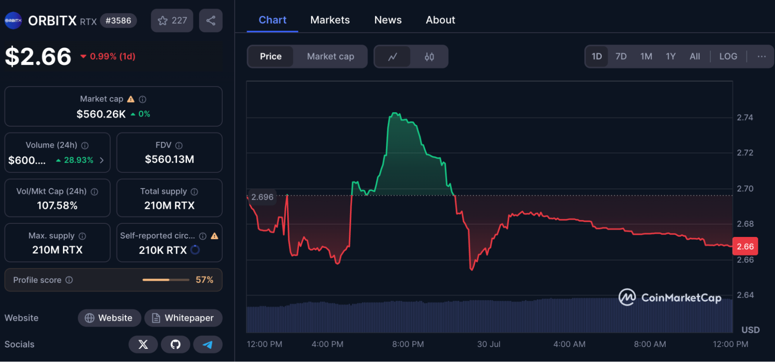Click the Market cap warning triangle icon
The width and height of the screenshot is (775, 362).
pos(131,99)
